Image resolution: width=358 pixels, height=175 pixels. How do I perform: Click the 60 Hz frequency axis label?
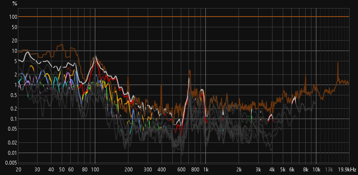[71, 170]
